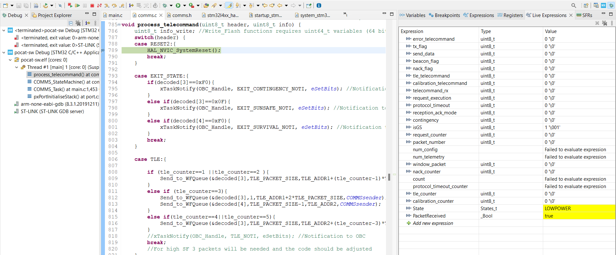This screenshot has height=255, width=616.
Task: Switch to the main.c editor tab
Action: click(x=116, y=15)
